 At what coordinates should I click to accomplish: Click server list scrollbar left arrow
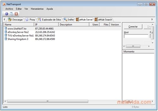[5, 101]
